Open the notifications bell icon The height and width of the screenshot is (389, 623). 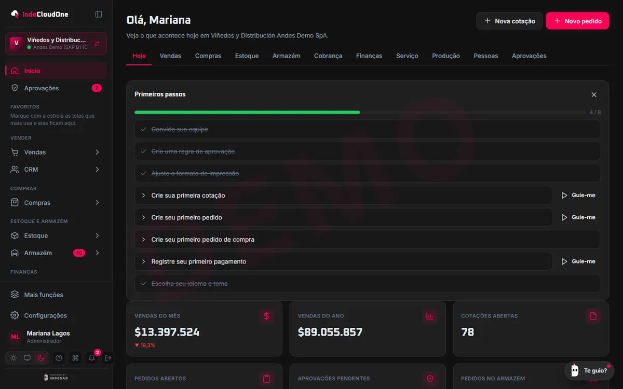tap(92, 358)
